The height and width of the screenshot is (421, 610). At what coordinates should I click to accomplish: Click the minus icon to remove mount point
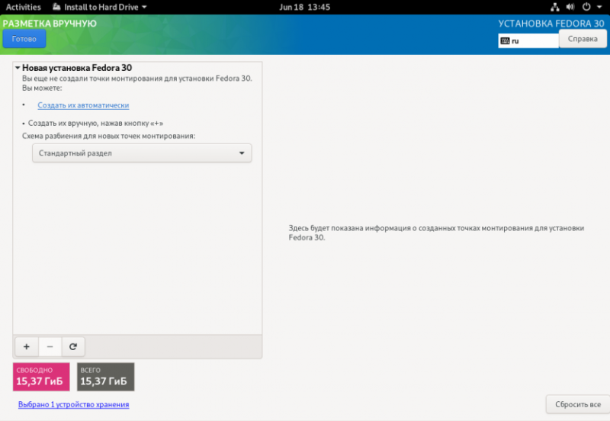[x=50, y=346]
